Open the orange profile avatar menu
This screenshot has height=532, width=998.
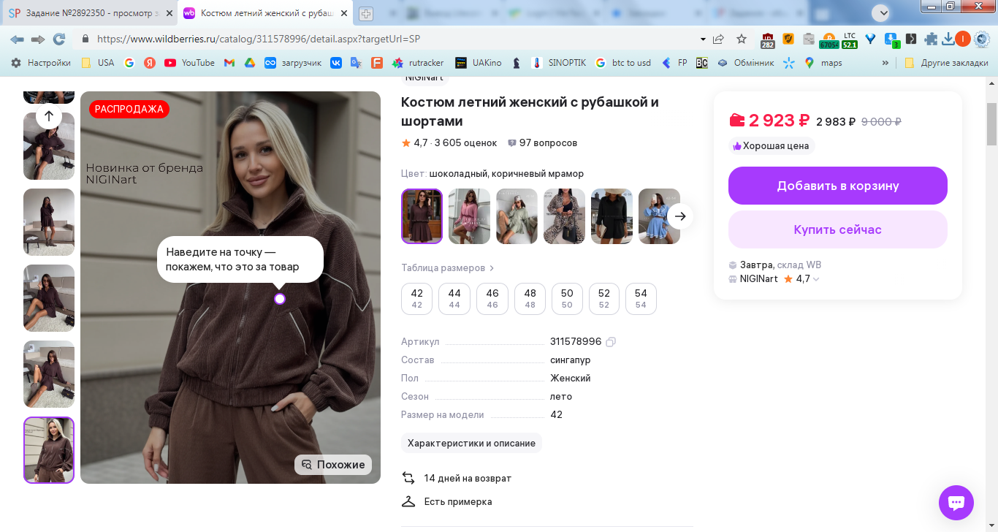click(963, 39)
